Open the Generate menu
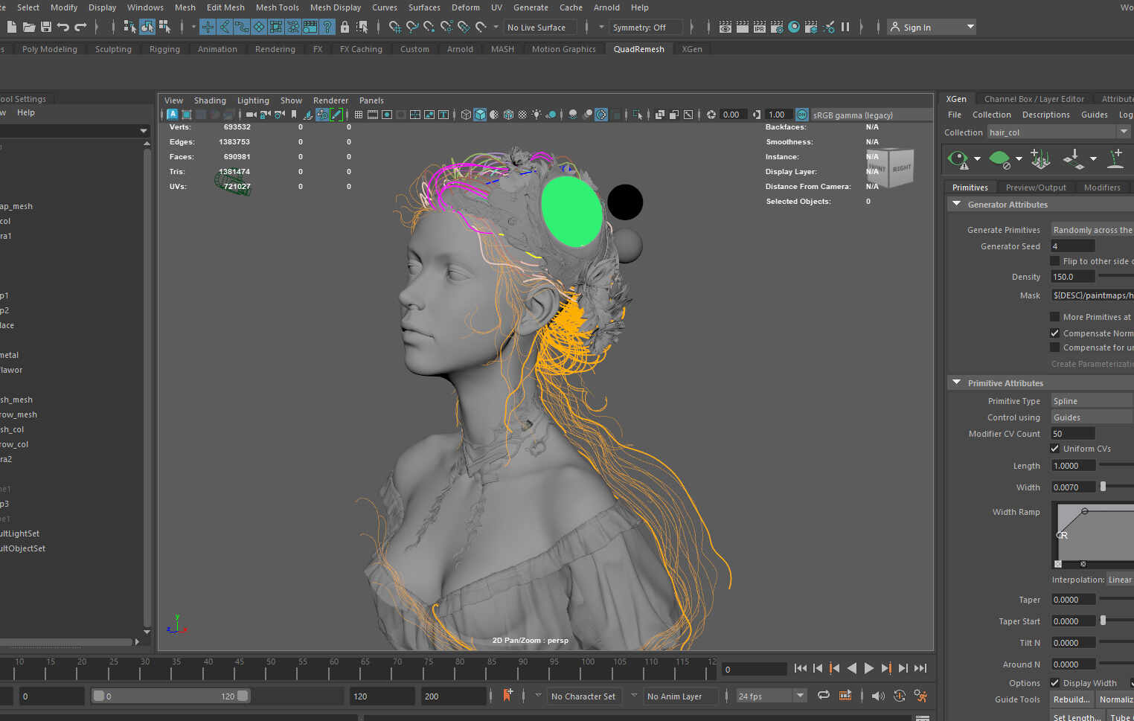Viewport: 1134px width, 721px height. [x=531, y=7]
